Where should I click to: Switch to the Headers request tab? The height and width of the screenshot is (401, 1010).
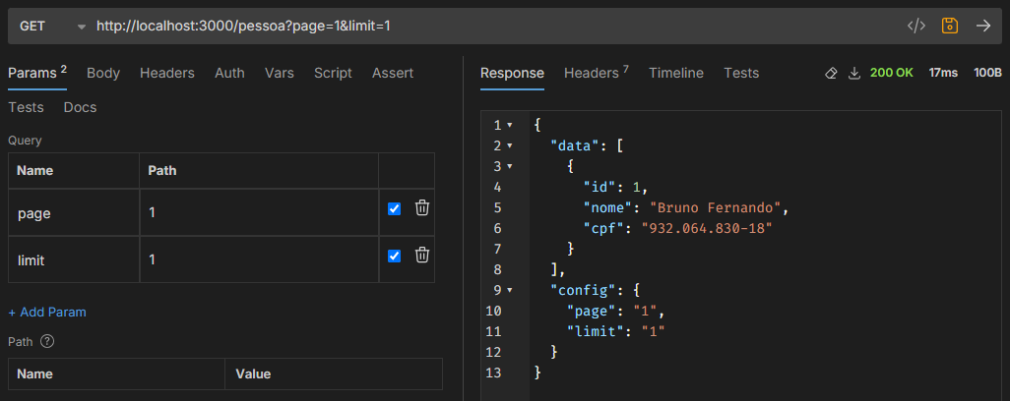166,73
